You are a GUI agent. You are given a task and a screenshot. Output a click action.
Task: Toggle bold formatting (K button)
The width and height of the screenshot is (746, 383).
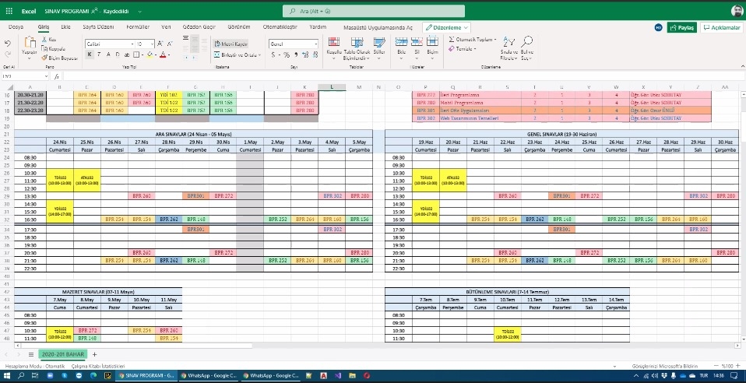(88, 54)
